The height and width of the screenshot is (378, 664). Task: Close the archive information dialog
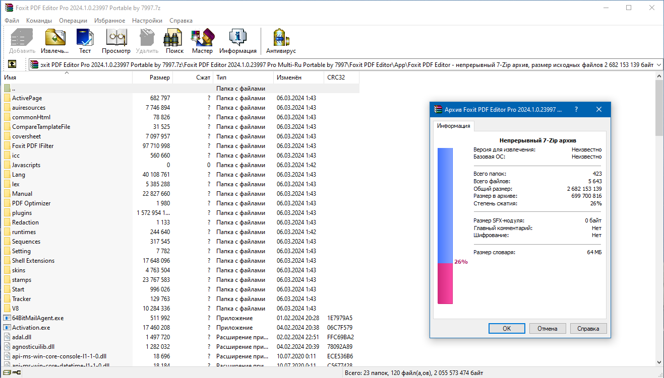[599, 110]
